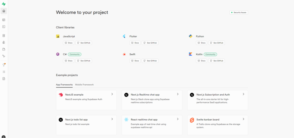Image resolution: width=294 pixels, height=138 pixels.
Task: Open the Advisors lightbulb icon
Action: coord(4,65)
